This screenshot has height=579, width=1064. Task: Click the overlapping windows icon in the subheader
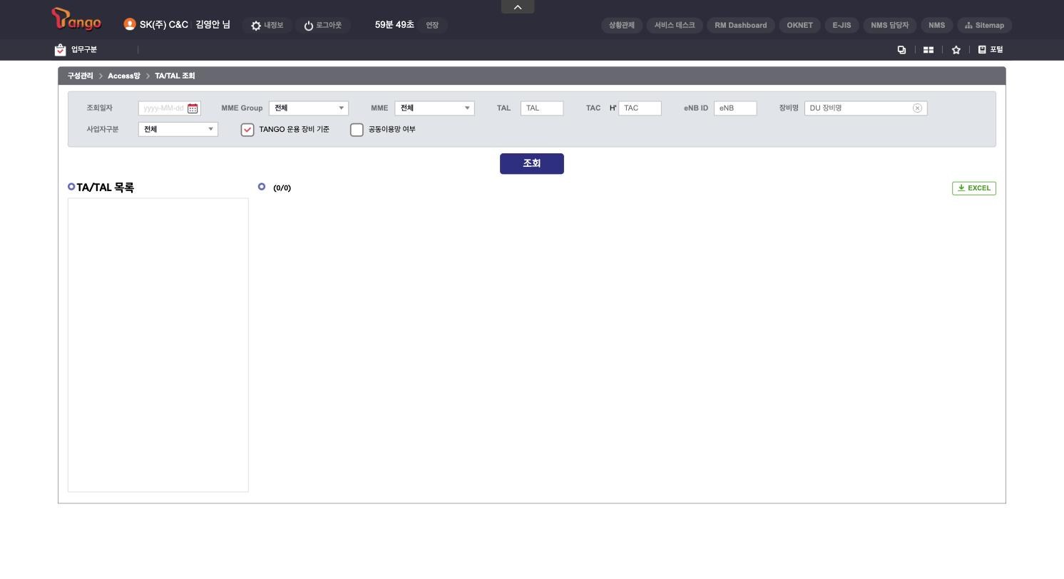coord(901,50)
